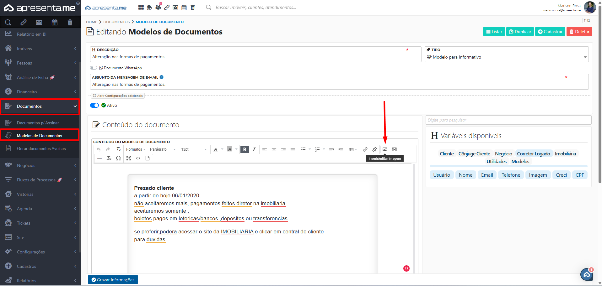Click the Gravar Informações button
Screen dimensions: 602x286
(113, 280)
